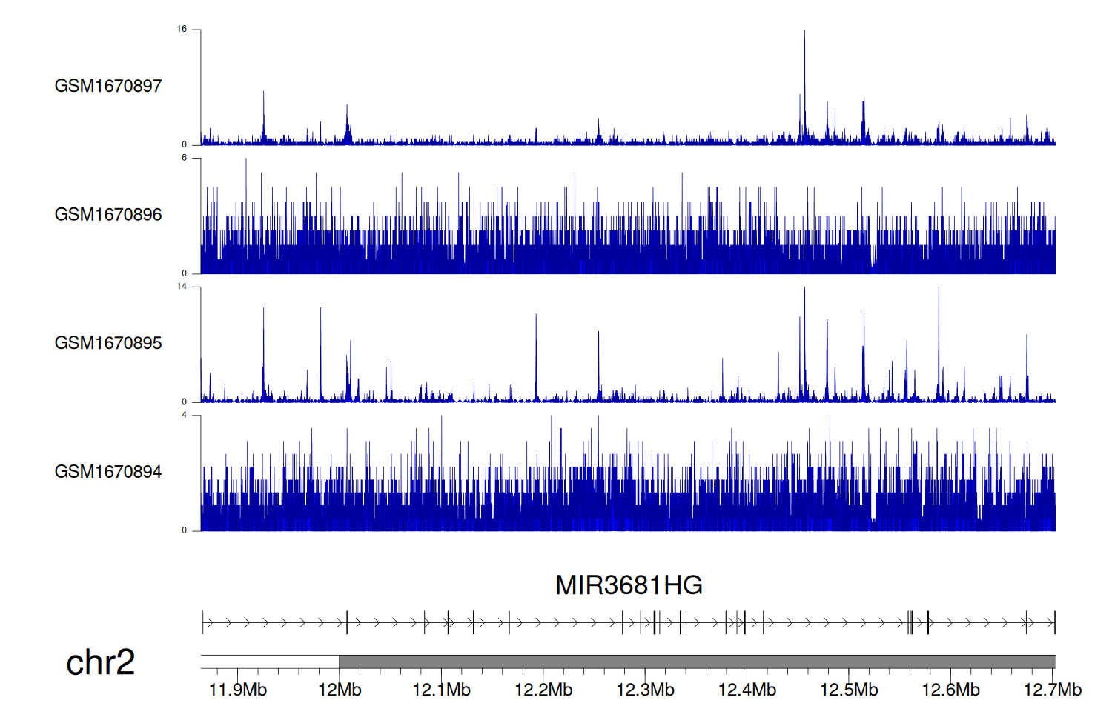Click the y-axis maximum value 16
Screen dimensions: 1112x726
tap(182, 30)
